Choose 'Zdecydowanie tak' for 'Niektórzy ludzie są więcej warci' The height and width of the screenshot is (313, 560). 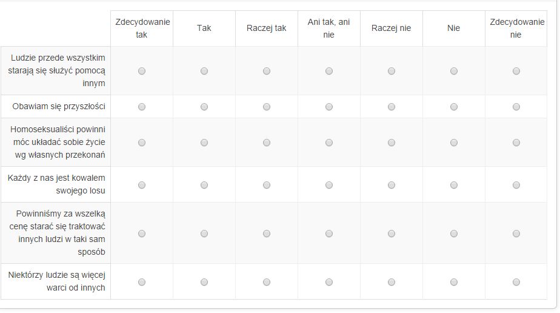tap(142, 282)
